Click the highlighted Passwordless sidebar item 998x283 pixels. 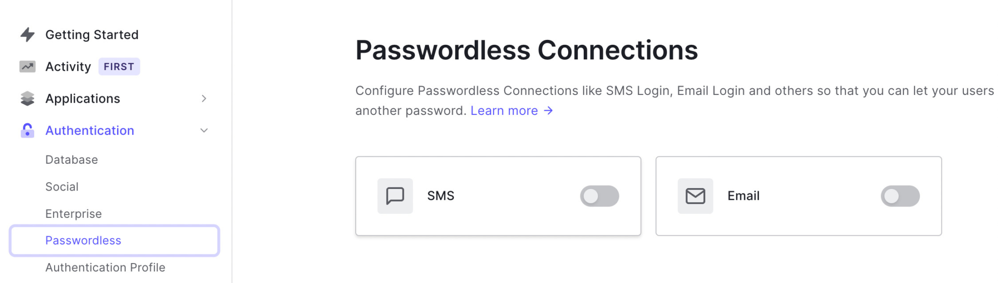(83, 240)
